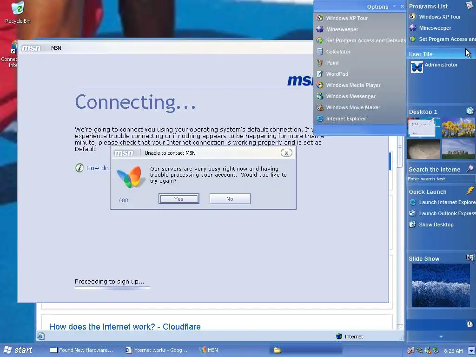Launch Windows Movie Maker from Options popup
The height and width of the screenshot is (357, 476).
pos(360,107)
